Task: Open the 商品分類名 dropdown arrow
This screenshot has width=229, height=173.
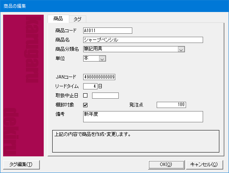Action: 181,49
